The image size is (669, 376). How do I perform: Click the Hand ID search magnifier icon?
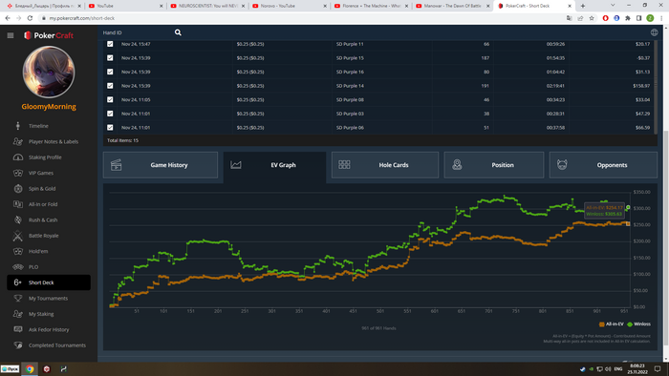coord(178,32)
